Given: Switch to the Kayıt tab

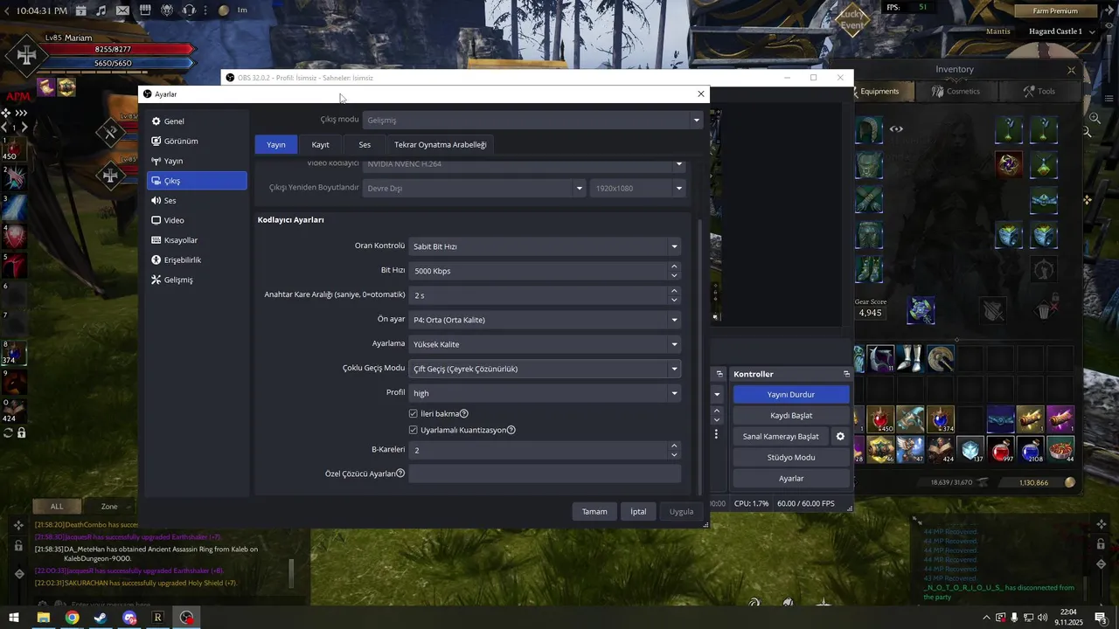Looking at the screenshot, I should point(321,144).
